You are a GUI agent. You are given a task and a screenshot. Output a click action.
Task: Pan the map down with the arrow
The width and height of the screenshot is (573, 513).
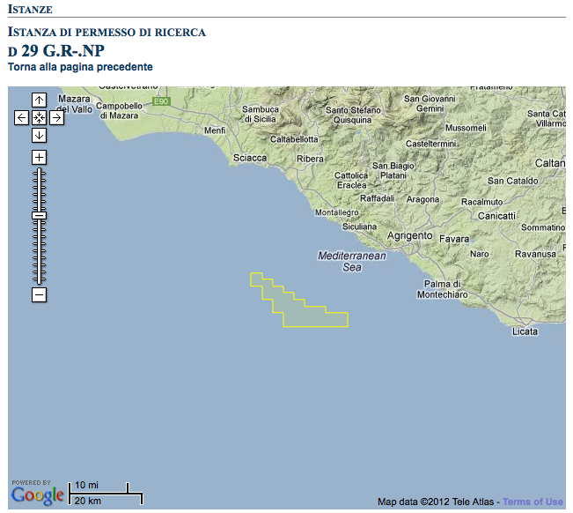pyautogui.click(x=39, y=135)
